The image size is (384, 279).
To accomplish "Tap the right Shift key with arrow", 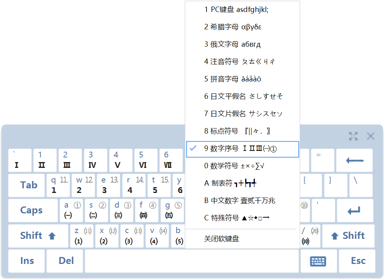I will point(348,236).
